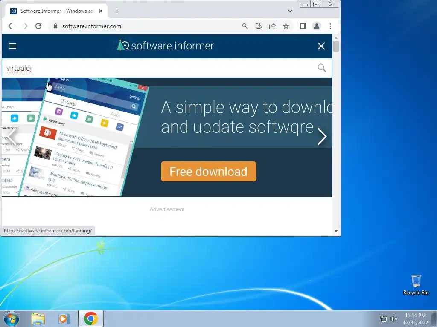Minimize the Chrome window
437x327 pixels.
tap(305, 4)
